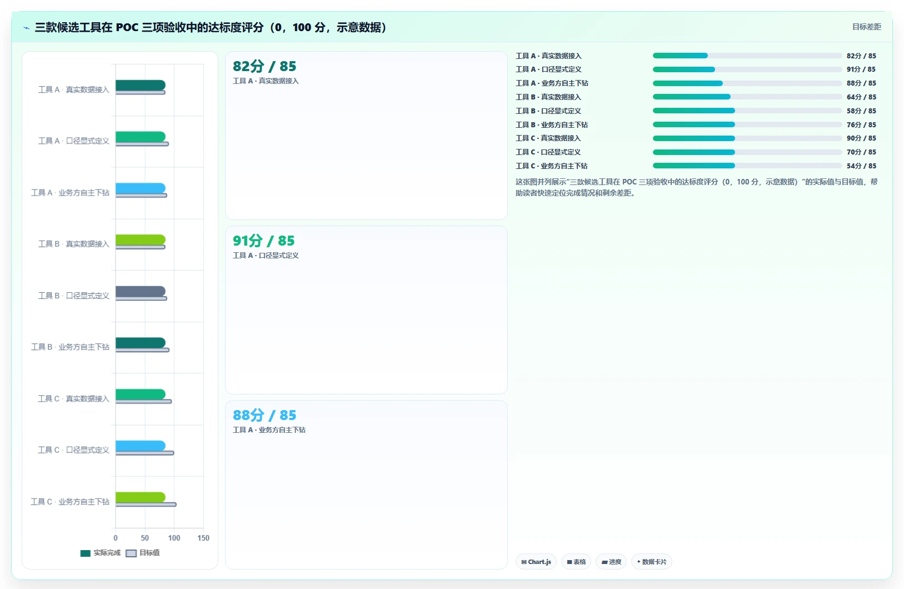Click the 54分 / 85 score value

click(861, 166)
